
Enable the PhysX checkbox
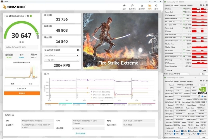(x=192, y=134)
